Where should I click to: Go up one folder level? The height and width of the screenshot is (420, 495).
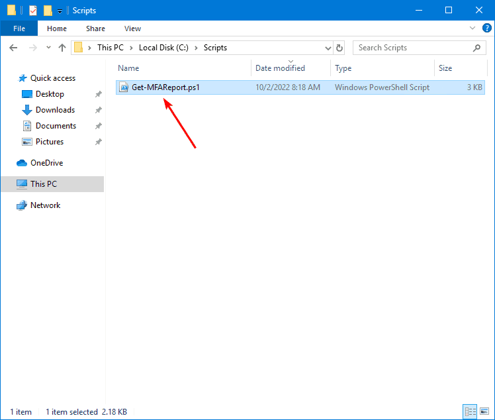coord(62,48)
